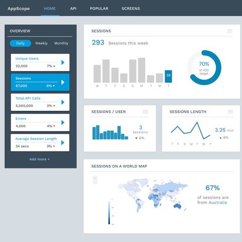
Task: Click the 2% down indicator on API Calls
Action: [51, 106]
